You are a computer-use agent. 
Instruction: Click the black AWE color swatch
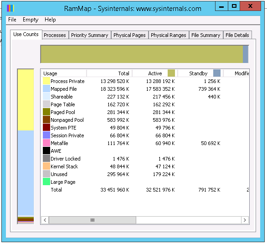coord(46,151)
